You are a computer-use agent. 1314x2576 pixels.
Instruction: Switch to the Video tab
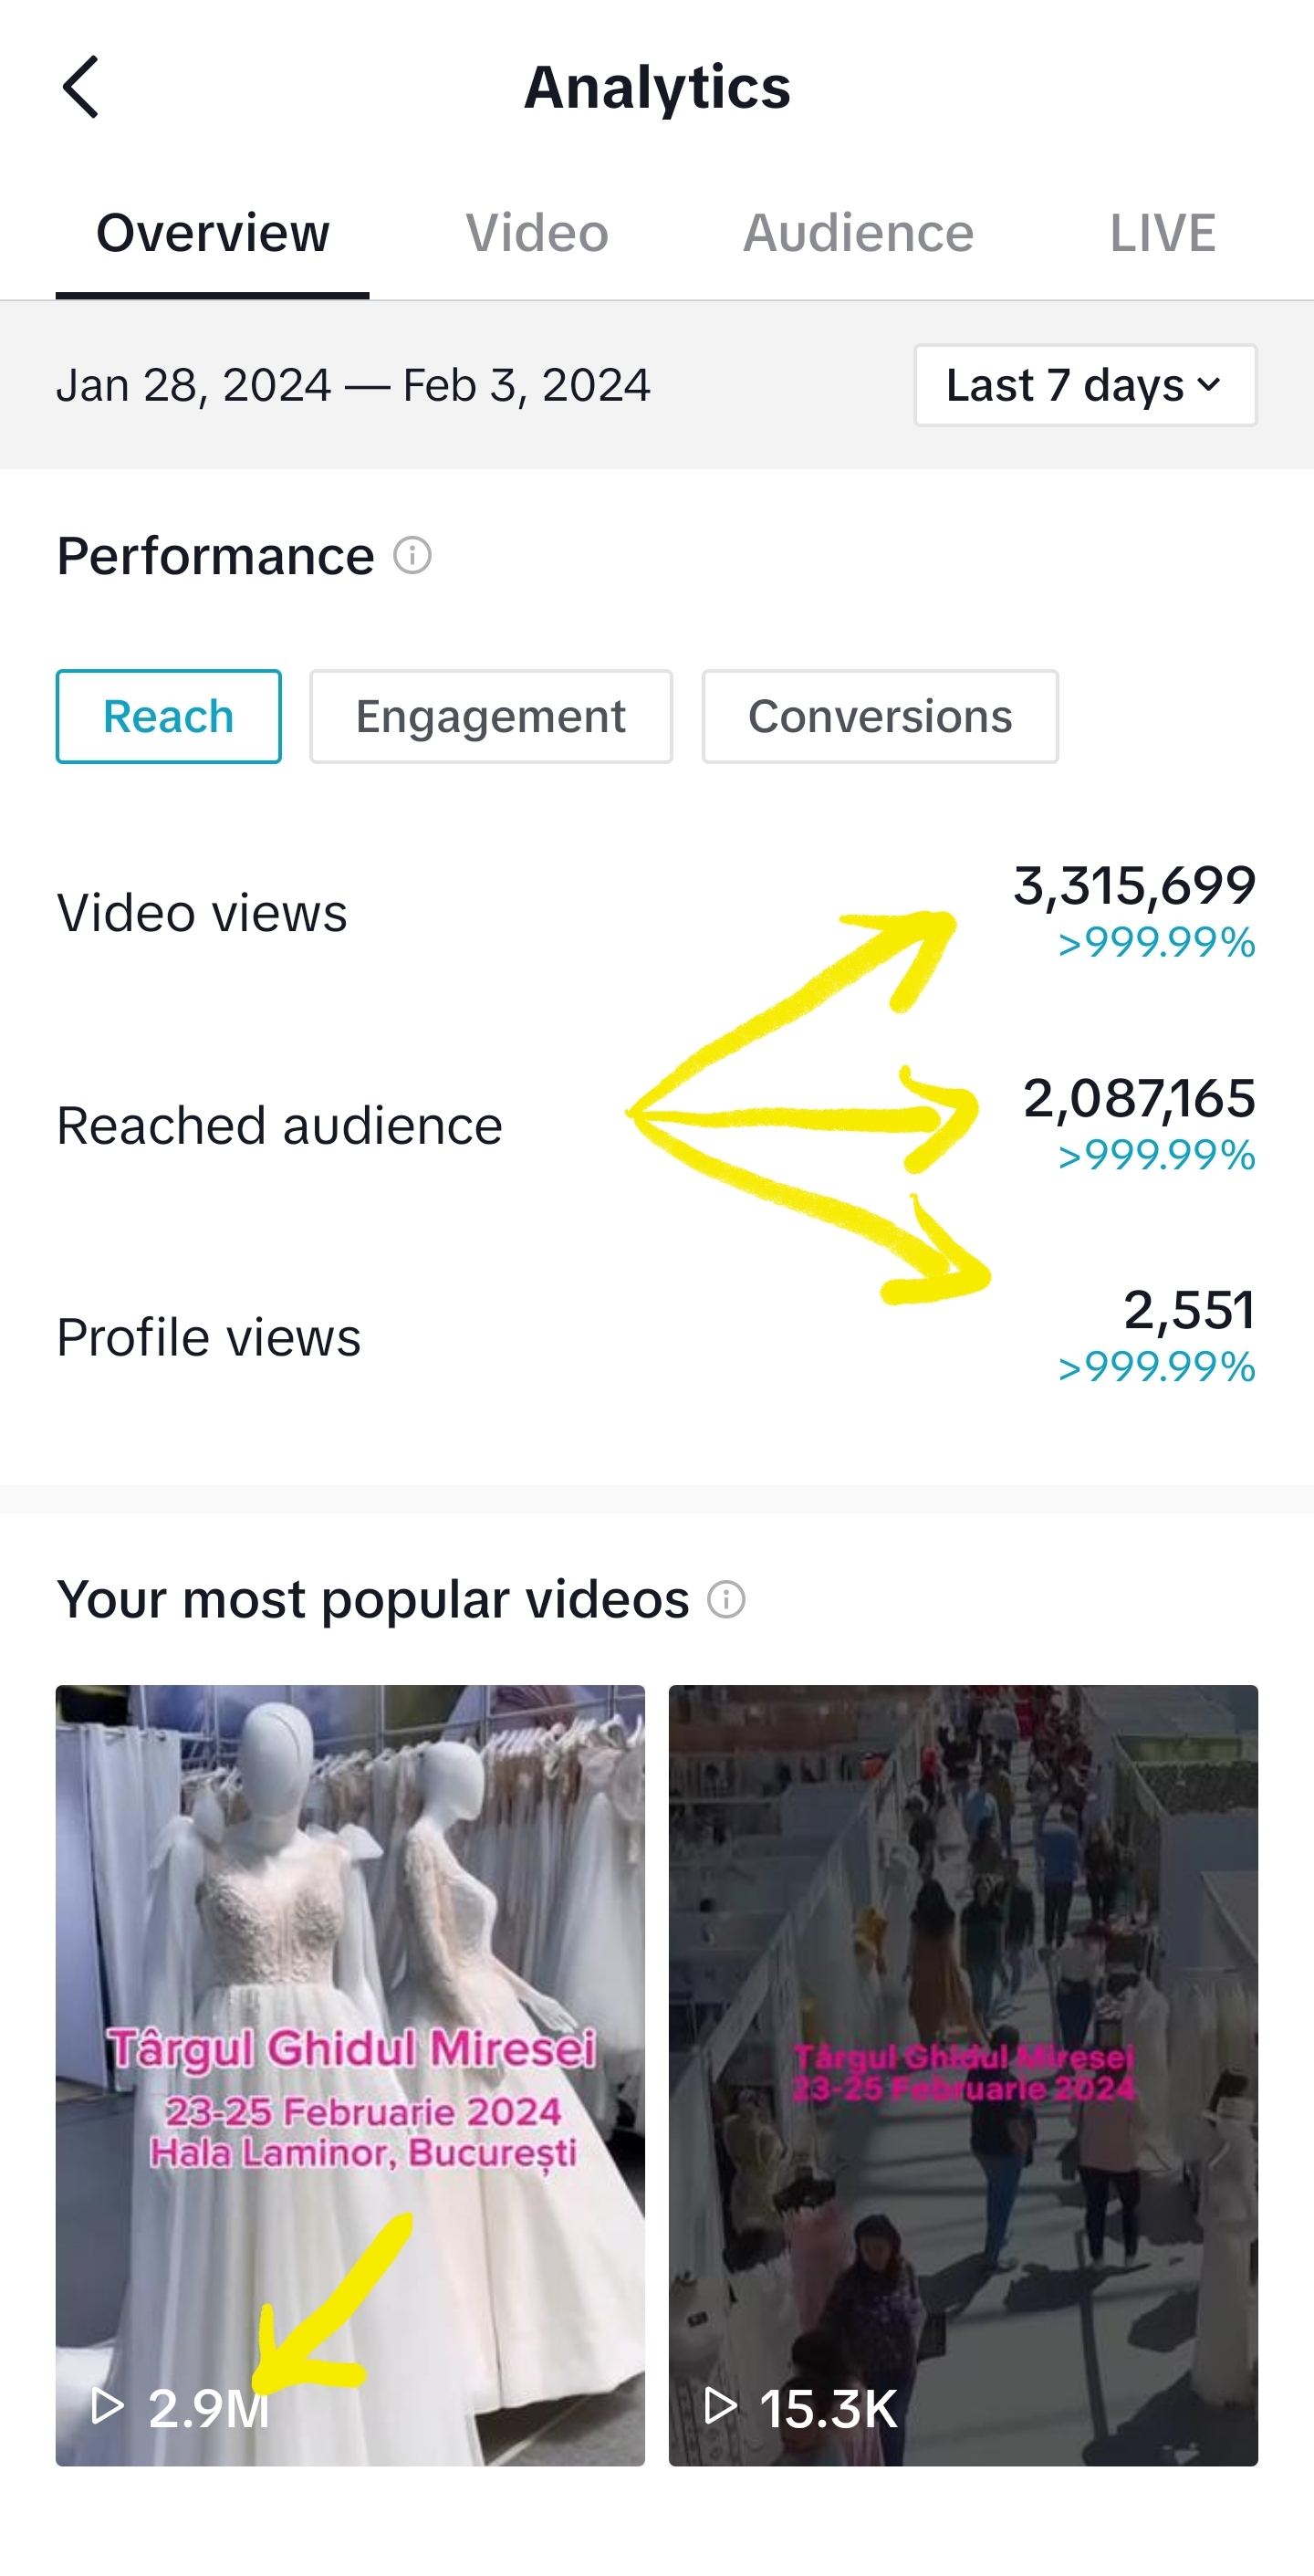click(537, 234)
